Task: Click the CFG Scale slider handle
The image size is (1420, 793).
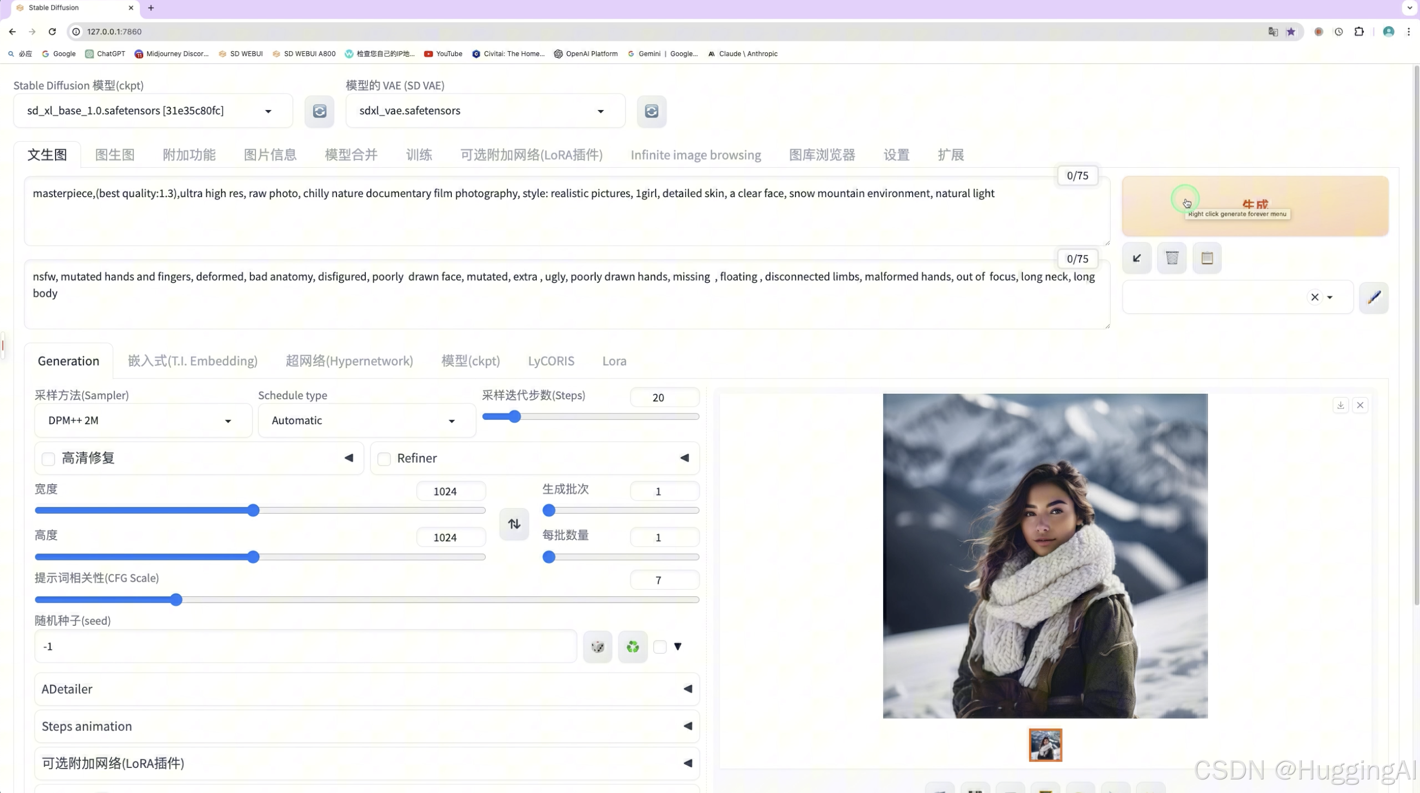Action: (176, 600)
